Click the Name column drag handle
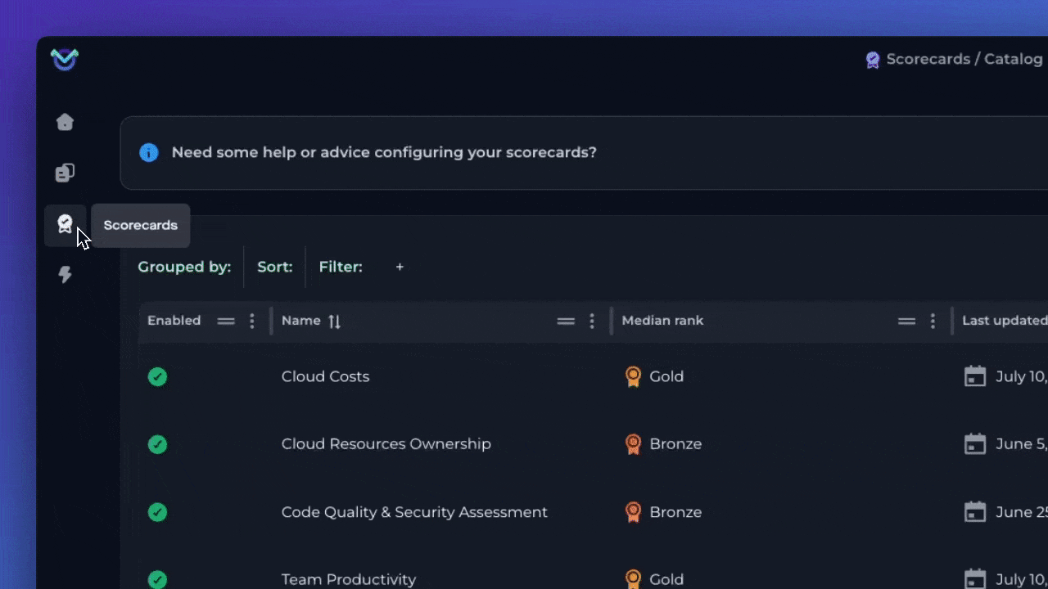This screenshot has width=1048, height=589. tap(566, 321)
